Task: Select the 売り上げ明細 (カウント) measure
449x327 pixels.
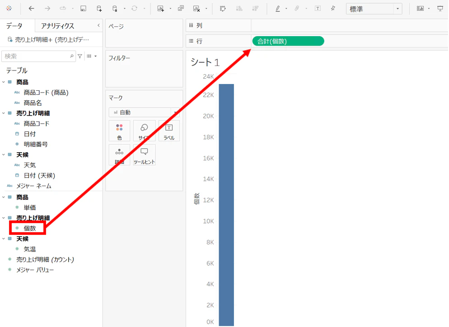Action: point(45,259)
